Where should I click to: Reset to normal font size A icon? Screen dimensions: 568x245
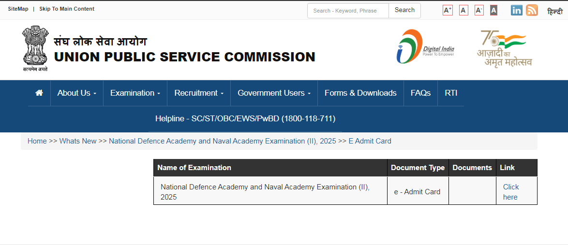pyautogui.click(x=463, y=10)
